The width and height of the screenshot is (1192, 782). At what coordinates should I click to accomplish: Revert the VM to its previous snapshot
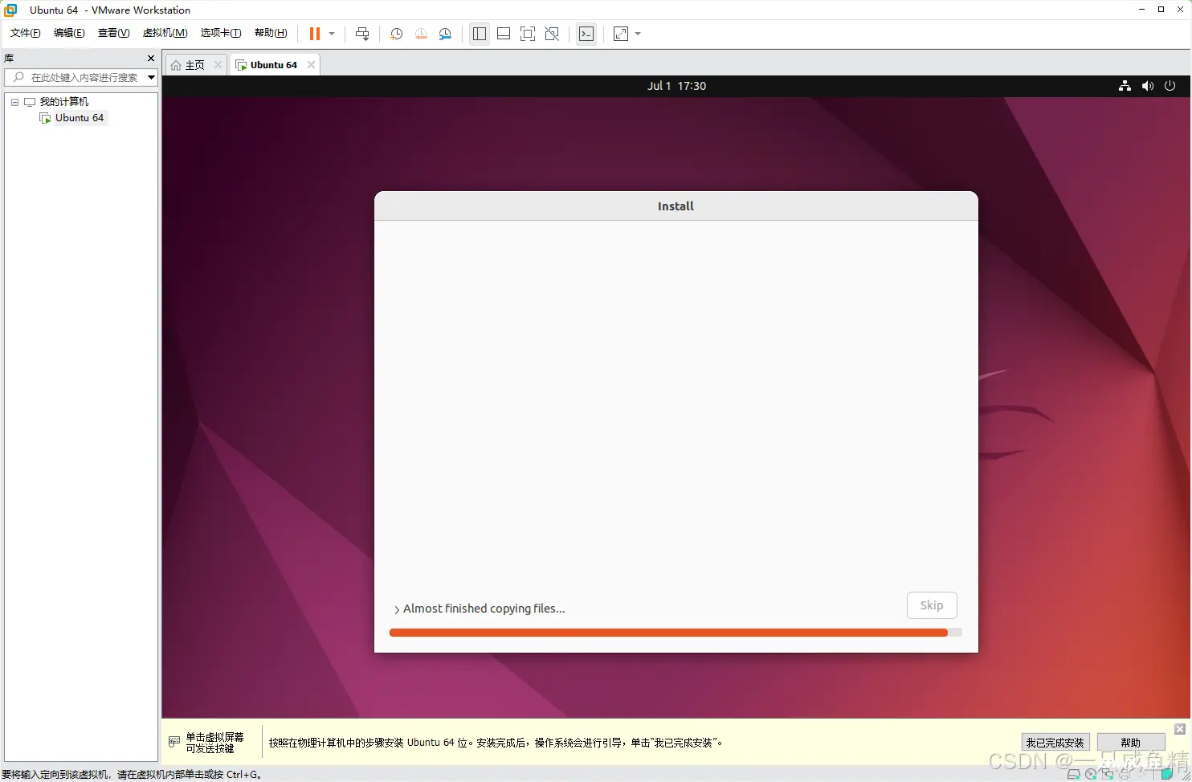(421, 34)
